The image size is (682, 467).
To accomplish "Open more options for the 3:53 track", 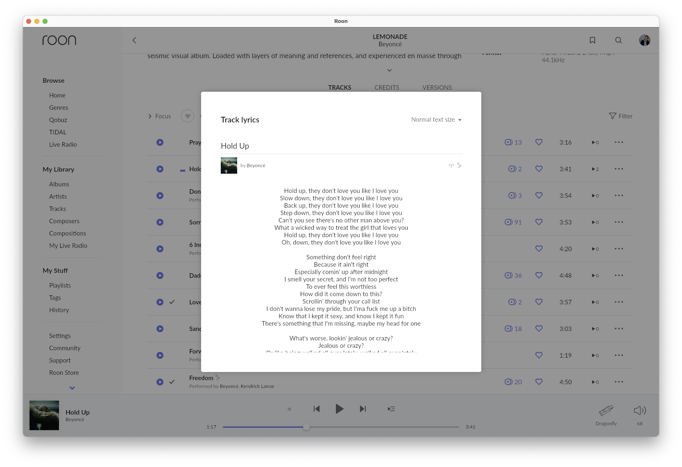I will tap(619, 222).
